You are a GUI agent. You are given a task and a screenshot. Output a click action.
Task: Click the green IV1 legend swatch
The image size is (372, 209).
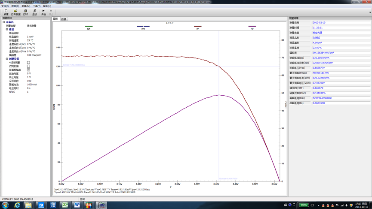89,26
